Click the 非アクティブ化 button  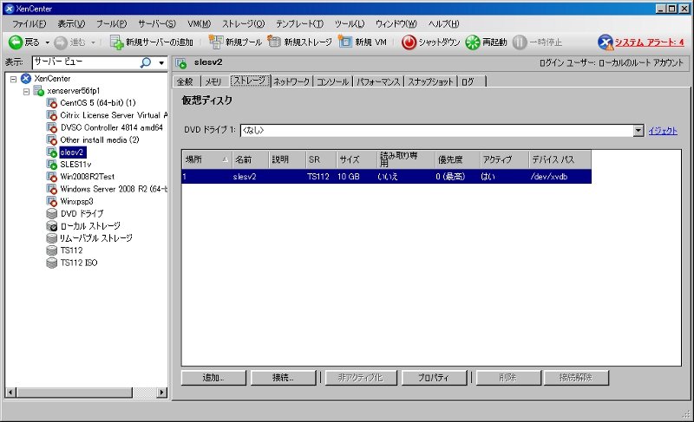click(361, 378)
